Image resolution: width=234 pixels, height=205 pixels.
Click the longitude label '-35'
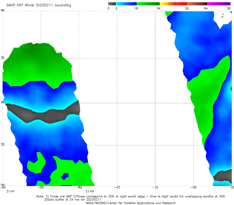coord(193,187)
